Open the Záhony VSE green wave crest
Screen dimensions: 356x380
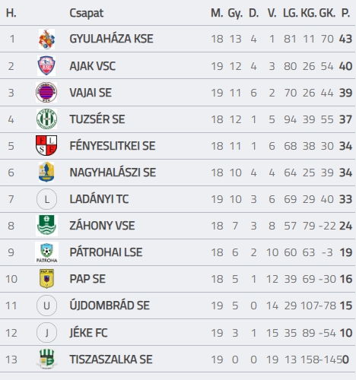click(46, 226)
